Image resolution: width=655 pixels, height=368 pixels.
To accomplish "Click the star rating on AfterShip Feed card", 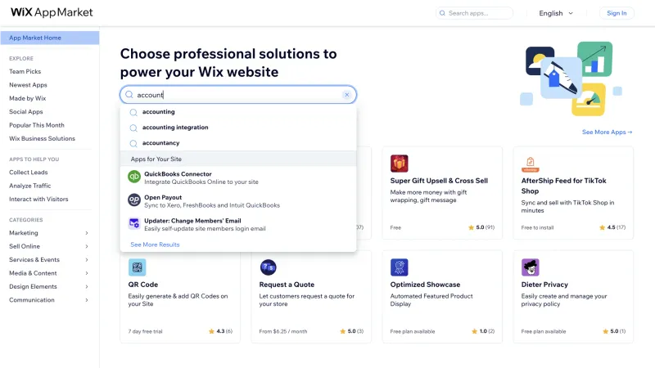I will coord(612,227).
